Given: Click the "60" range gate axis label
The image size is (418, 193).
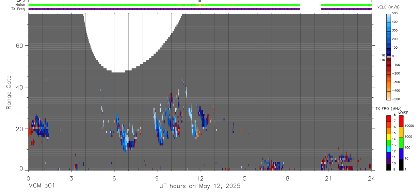Looking at the screenshot, I should [x=19, y=46].
